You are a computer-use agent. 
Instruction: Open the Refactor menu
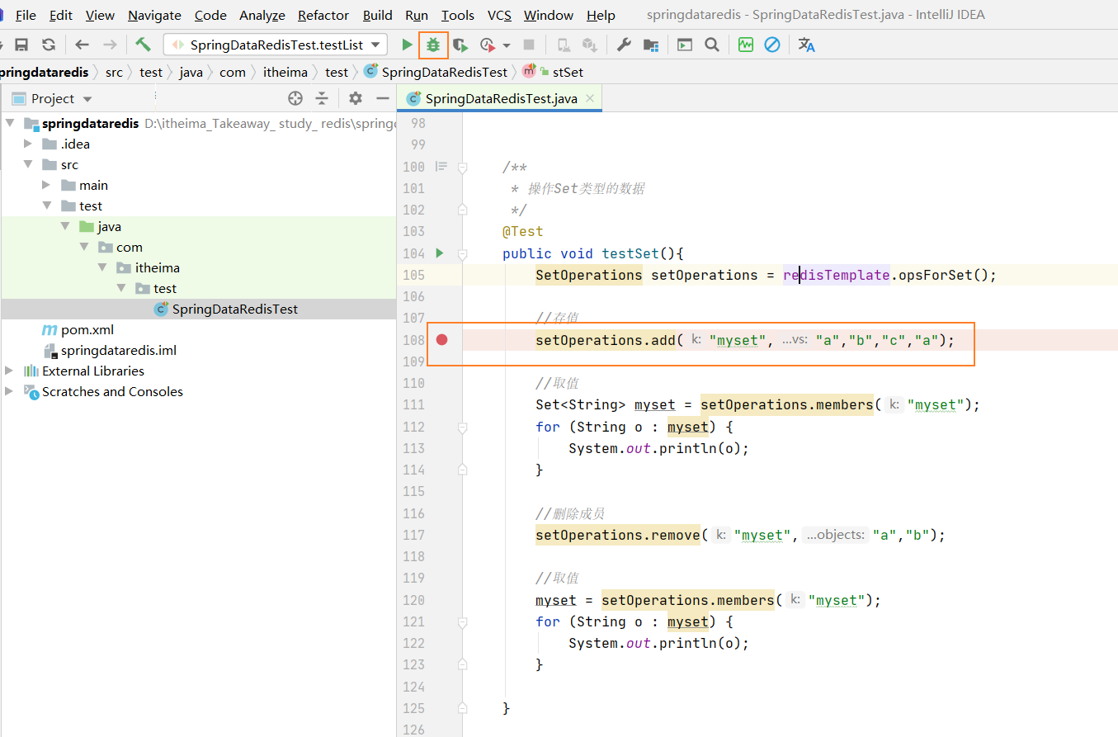click(x=323, y=15)
